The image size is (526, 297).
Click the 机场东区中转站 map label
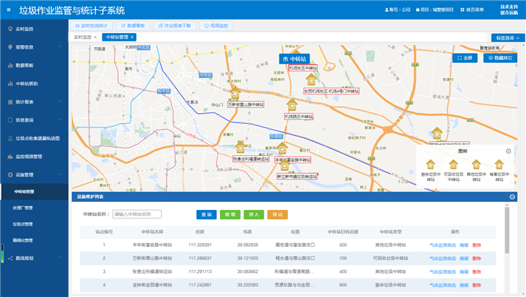[x=304, y=68]
